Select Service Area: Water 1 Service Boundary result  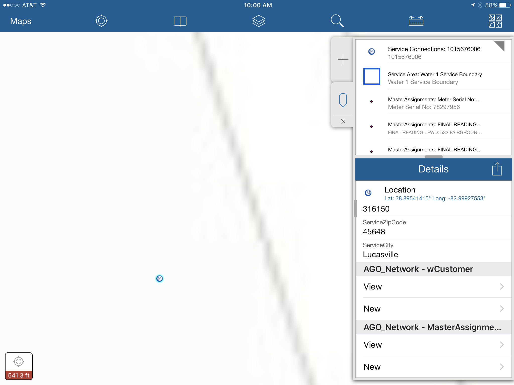[x=434, y=77]
